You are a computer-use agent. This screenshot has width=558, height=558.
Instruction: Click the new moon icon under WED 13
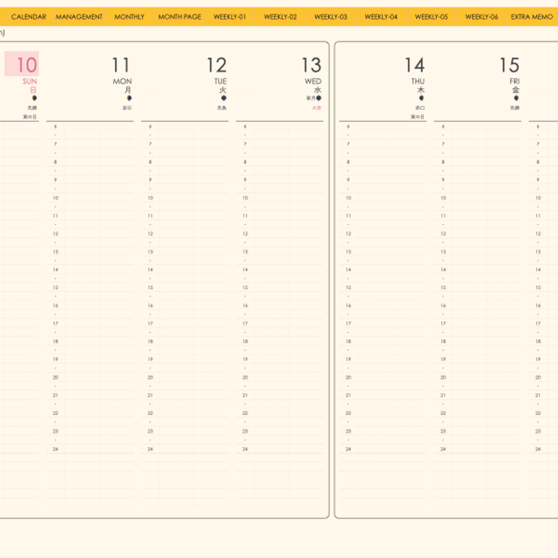pyautogui.click(x=319, y=98)
